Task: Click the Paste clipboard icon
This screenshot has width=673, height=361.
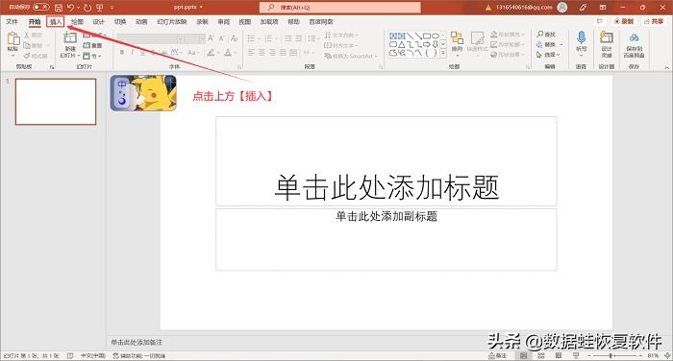Action: tap(13, 39)
